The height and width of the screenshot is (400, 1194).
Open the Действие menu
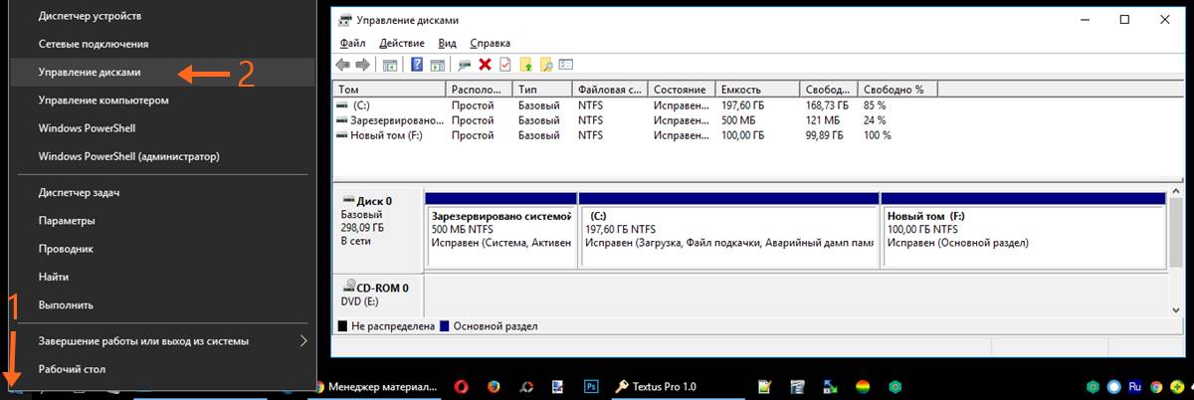(x=402, y=44)
